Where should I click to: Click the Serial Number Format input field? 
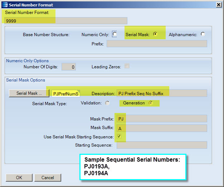(66, 21)
